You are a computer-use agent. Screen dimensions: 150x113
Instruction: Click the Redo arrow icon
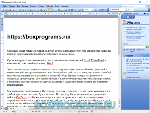point(53,10)
